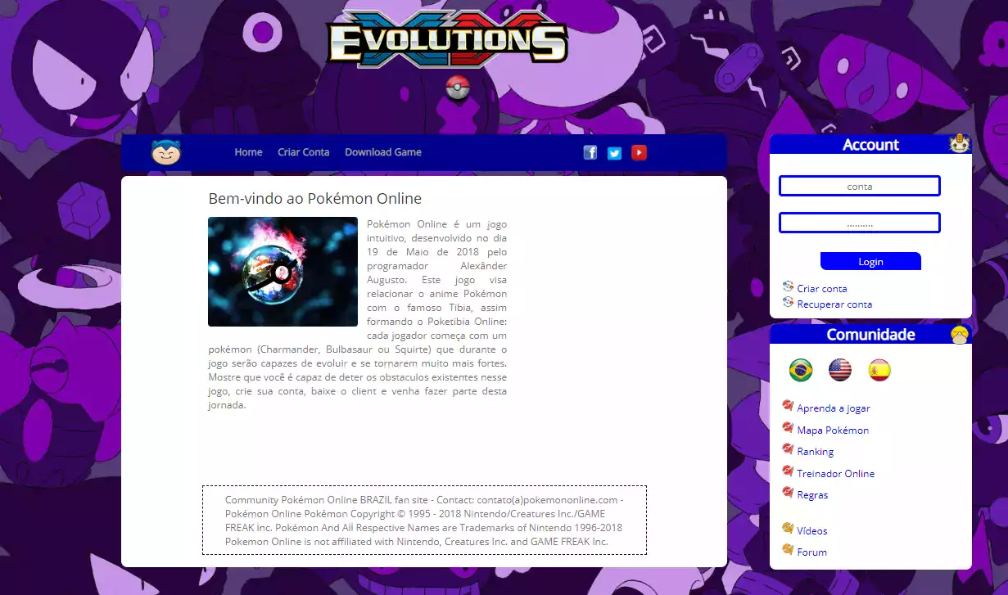Viewport: 1008px width, 595px height.
Task: Click the icon beside Mapa Pokémon
Action: click(x=788, y=427)
